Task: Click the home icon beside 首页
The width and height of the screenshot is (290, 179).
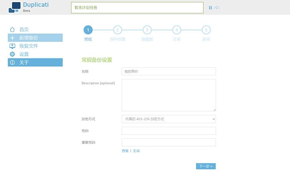Action: pyautogui.click(x=12, y=29)
